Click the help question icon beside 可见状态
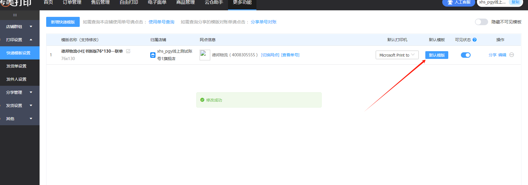 (x=475, y=40)
